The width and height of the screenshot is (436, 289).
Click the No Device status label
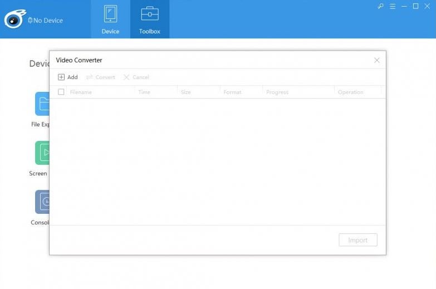coord(45,20)
